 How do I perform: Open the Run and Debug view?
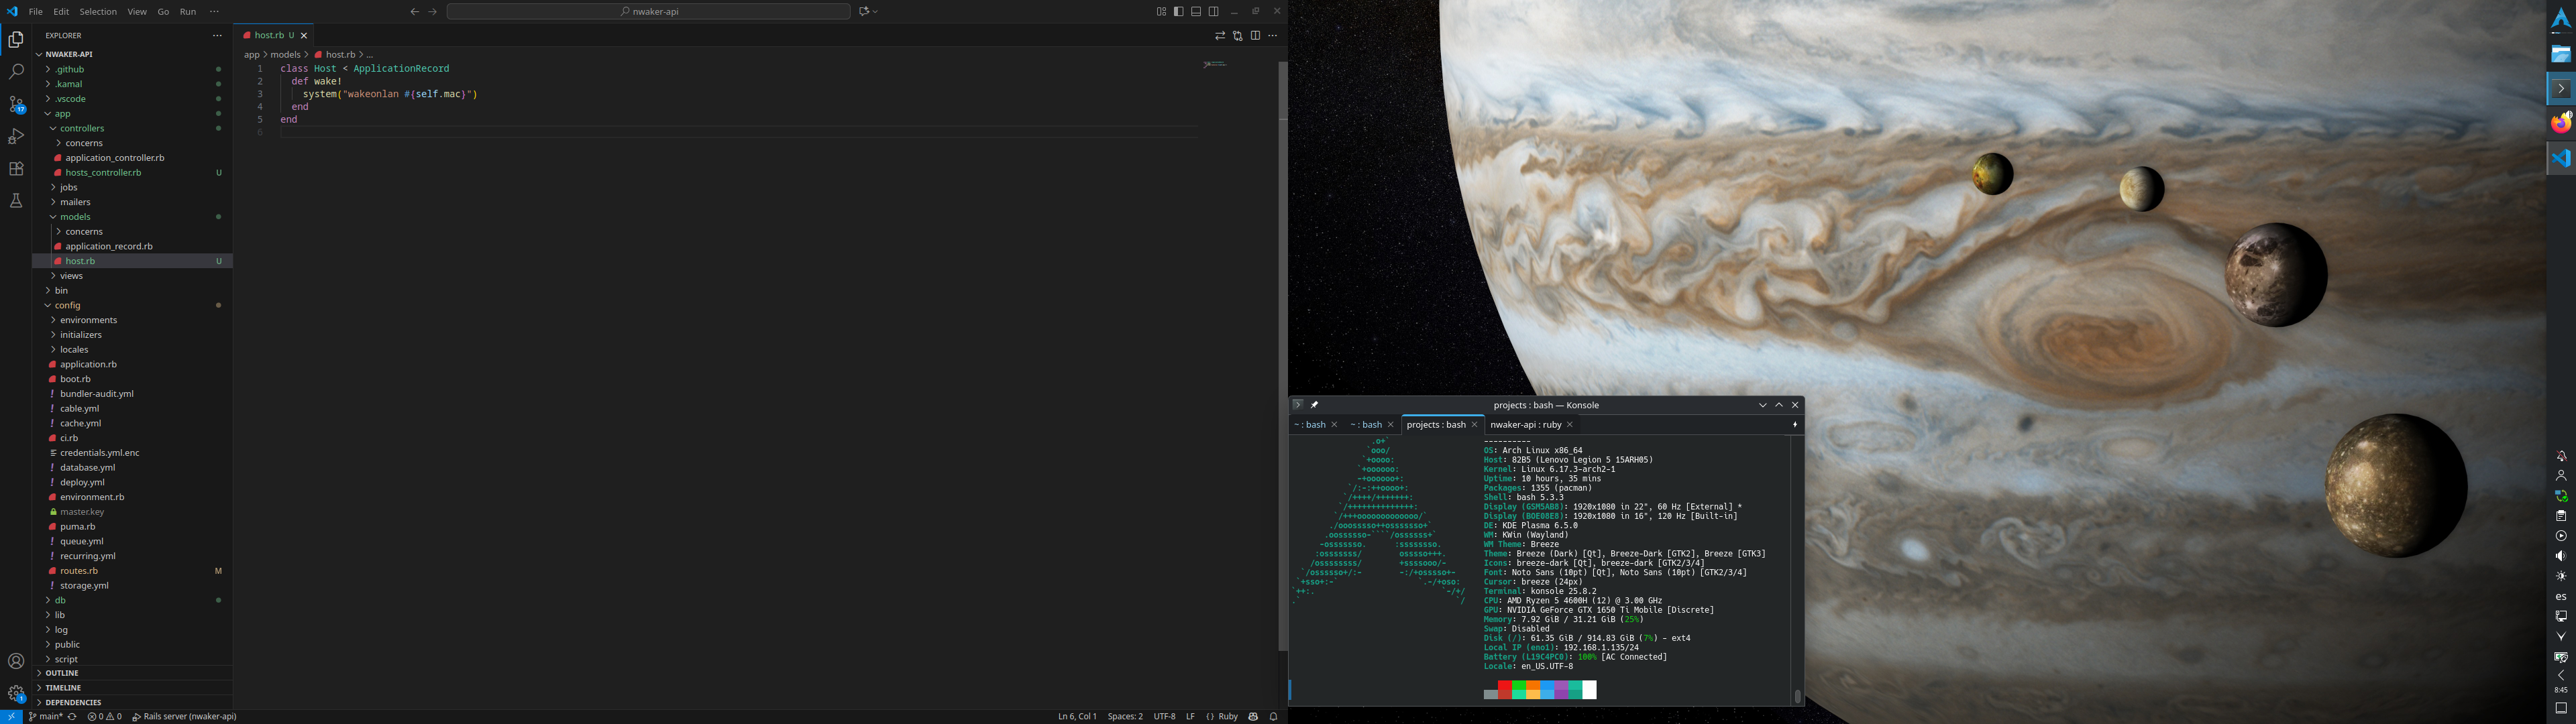[16, 137]
